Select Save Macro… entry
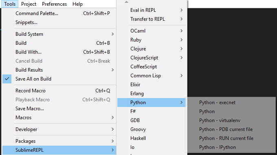 click(59, 109)
